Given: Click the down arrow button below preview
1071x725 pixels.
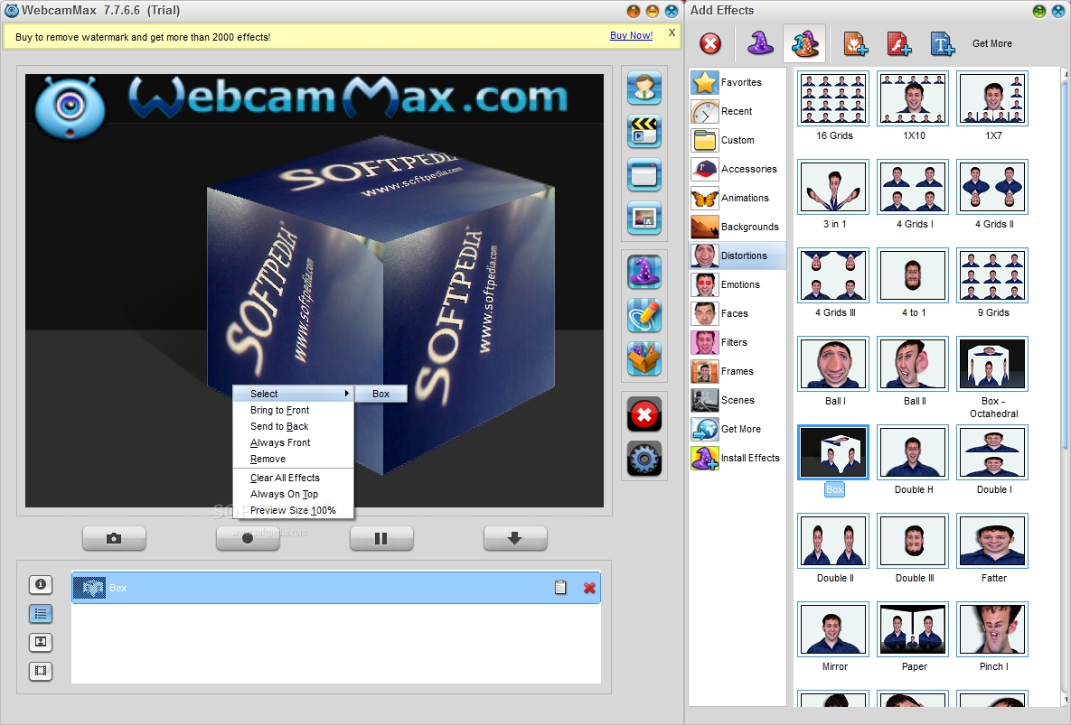Looking at the screenshot, I should (x=515, y=538).
